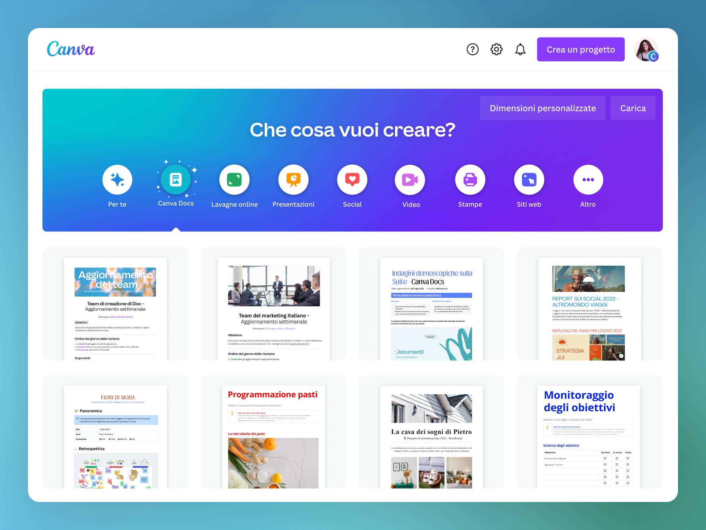Expand the Altro three-dots menu
Viewport: 706px width, 530px height.
[x=588, y=180]
